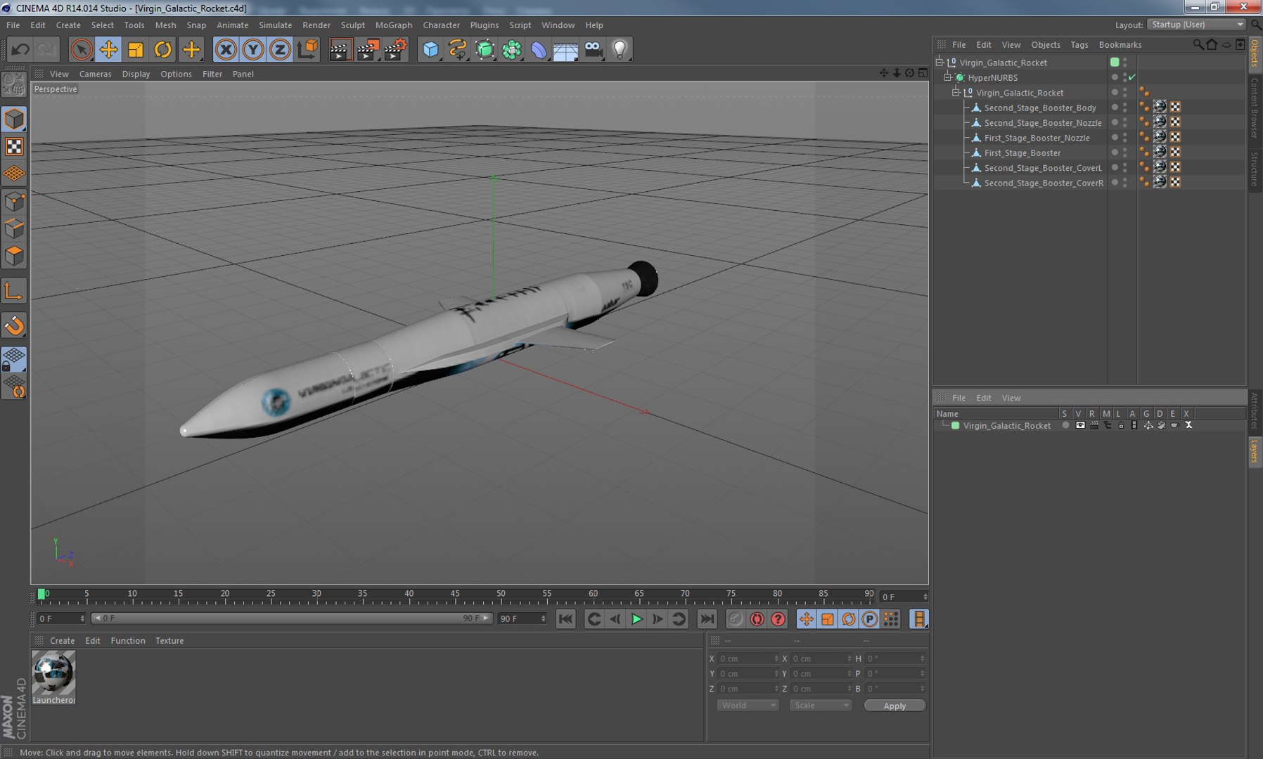Render the active view
Viewport: 1263px width, 759px height.
click(340, 49)
